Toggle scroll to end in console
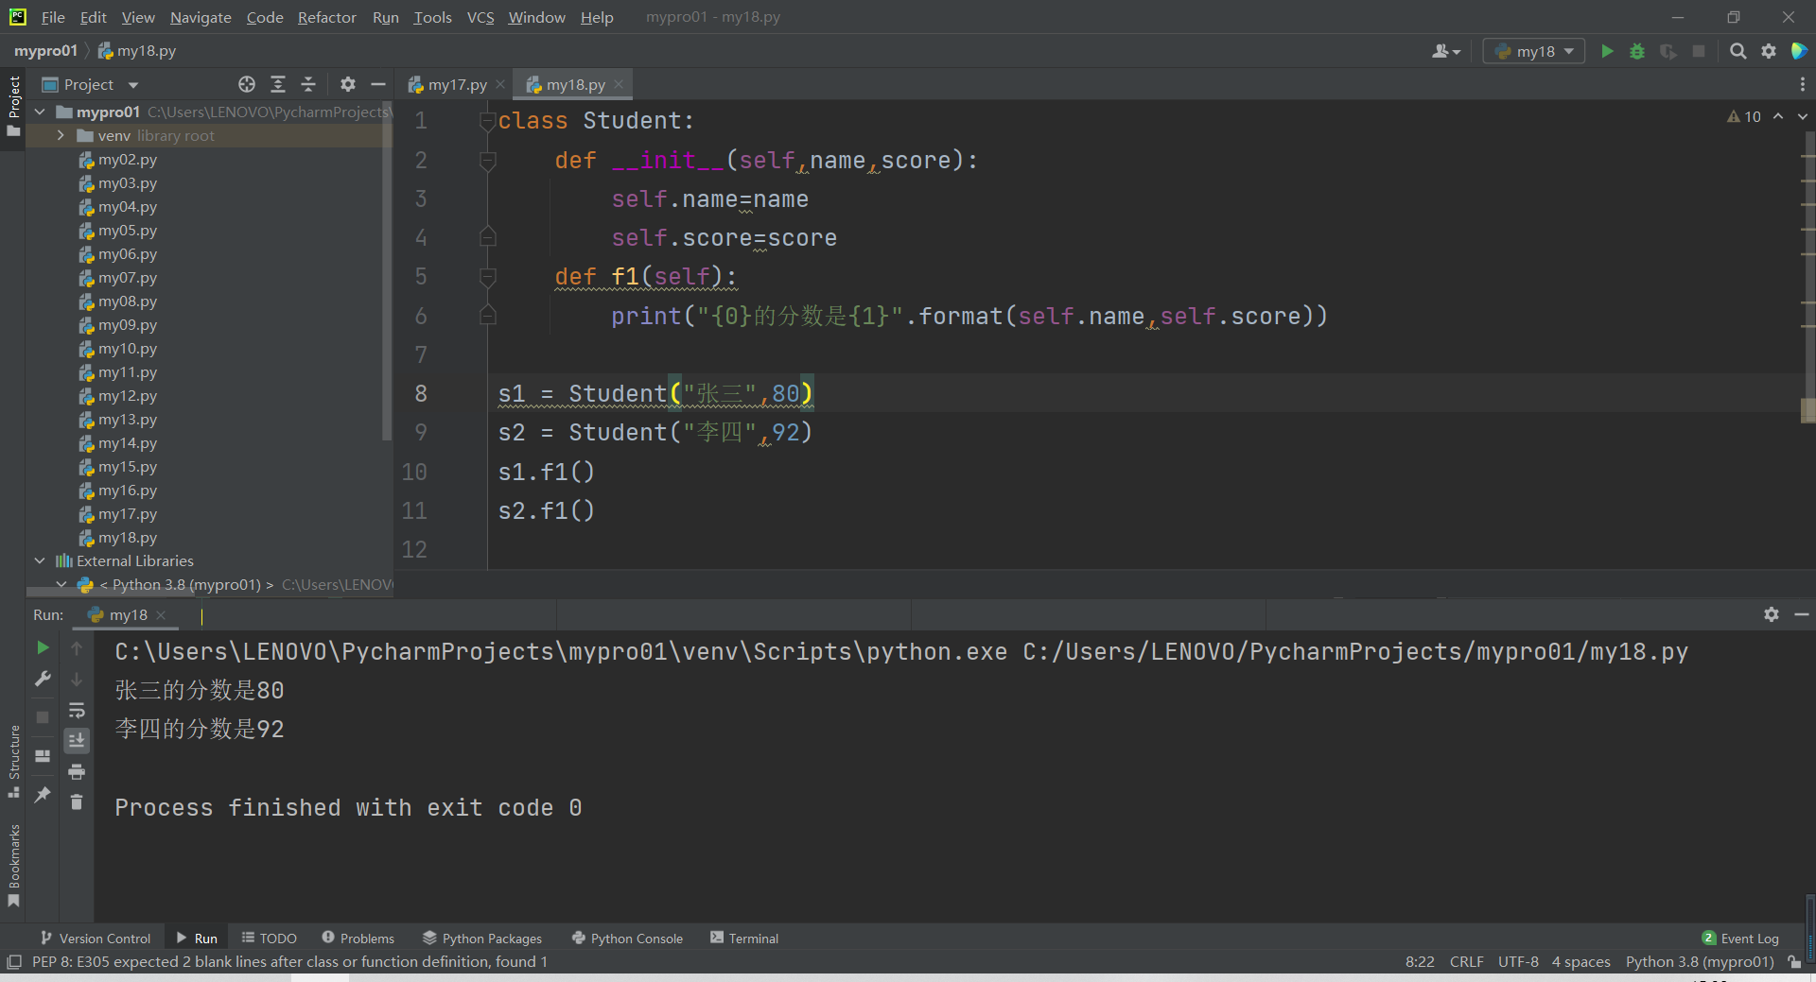Image resolution: width=1816 pixels, height=982 pixels. coord(77,740)
